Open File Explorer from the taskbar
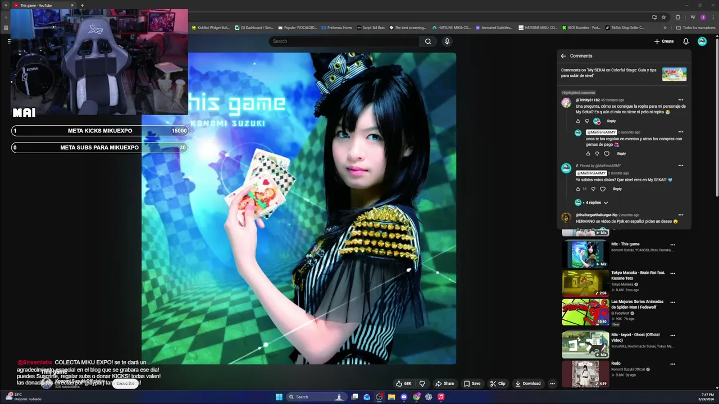Image resolution: width=719 pixels, height=404 pixels. click(x=392, y=397)
